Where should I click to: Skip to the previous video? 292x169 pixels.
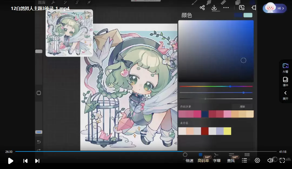point(25,161)
